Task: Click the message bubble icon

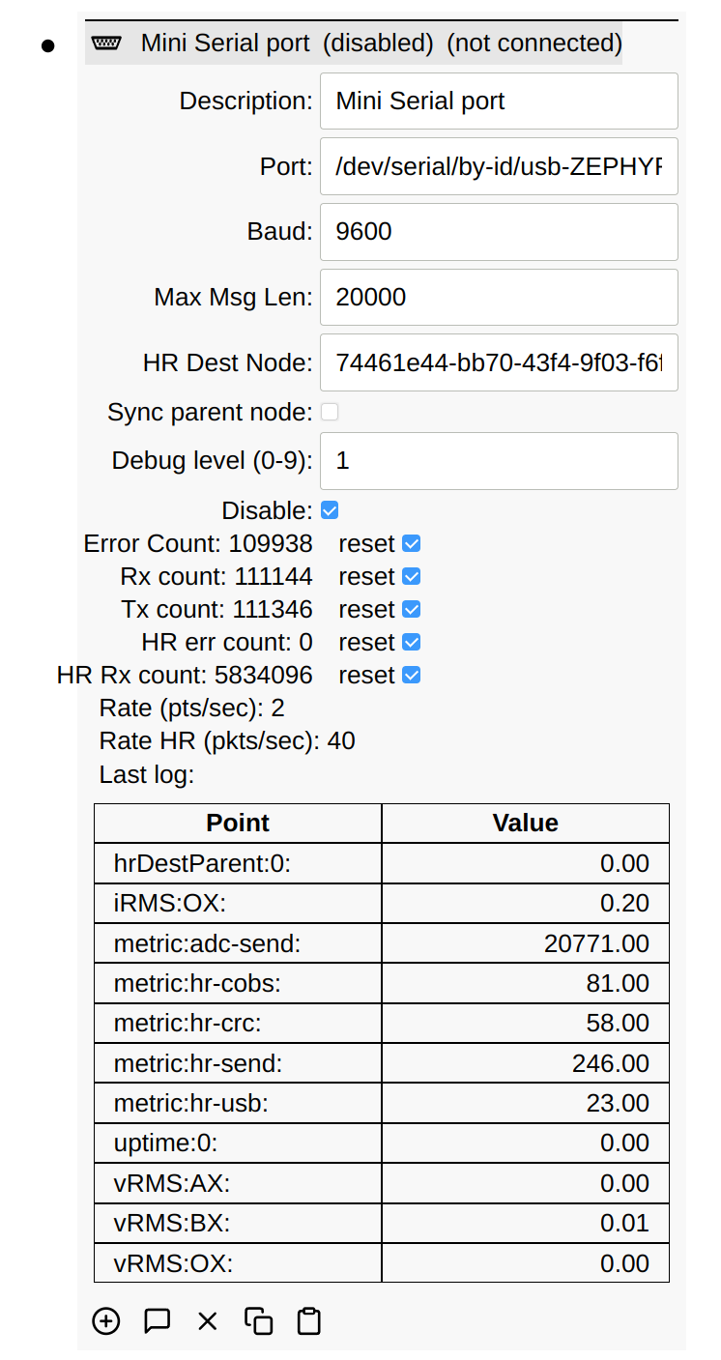Action: pyautogui.click(x=157, y=1320)
